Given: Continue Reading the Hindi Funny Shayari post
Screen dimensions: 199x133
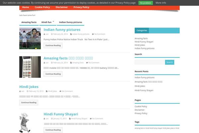Looking at the screenshot, I should 53,130.
